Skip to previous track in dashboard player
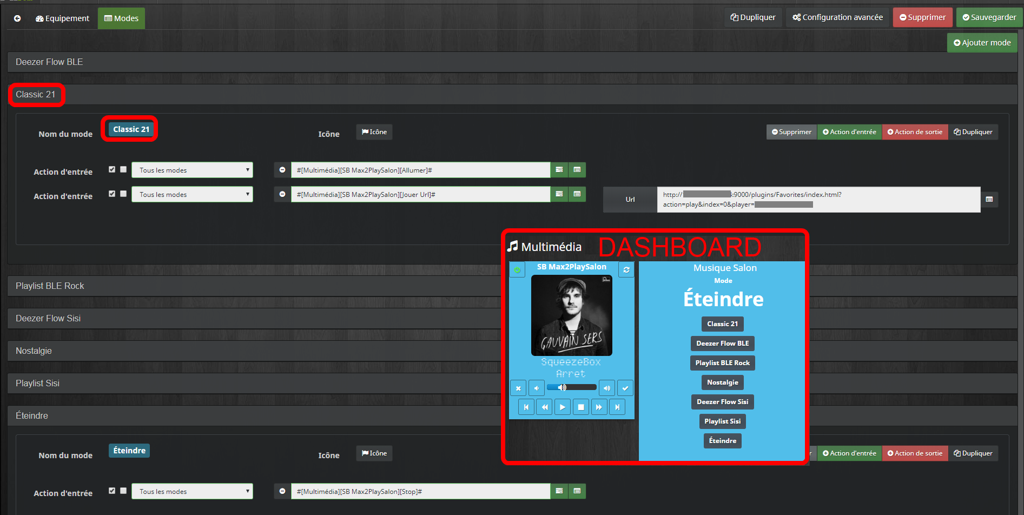 526,407
